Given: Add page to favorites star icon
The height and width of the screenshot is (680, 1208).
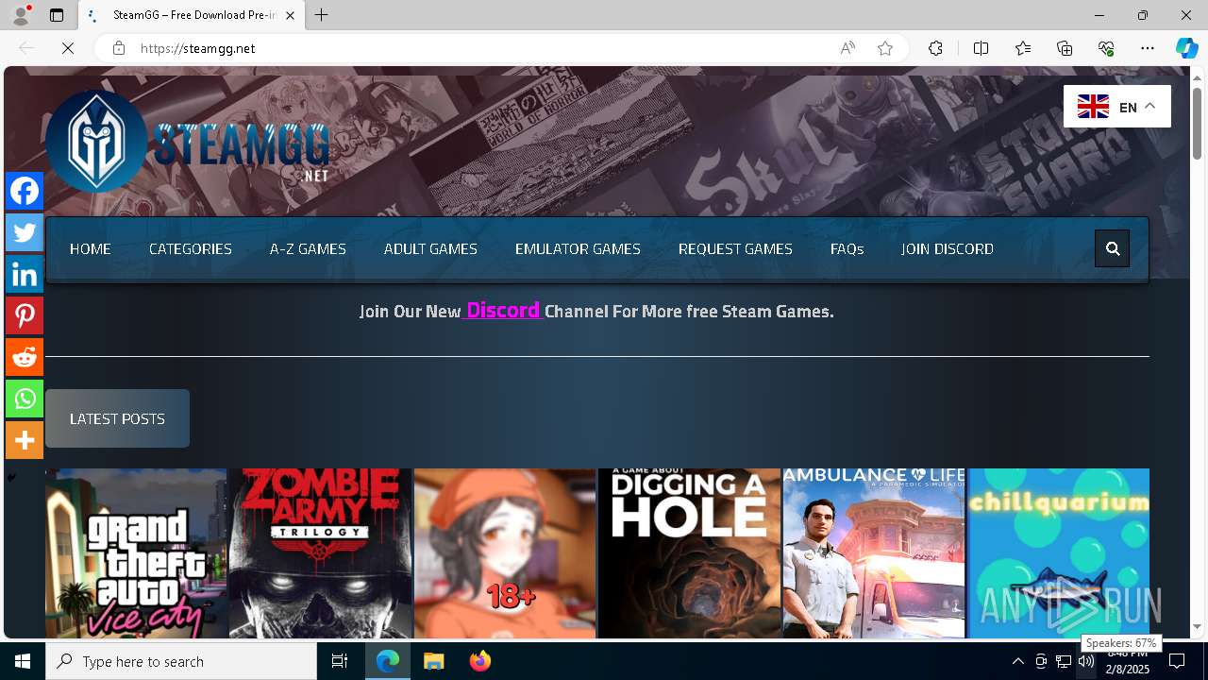Looking at the screenshot, I should click(885, 48).
